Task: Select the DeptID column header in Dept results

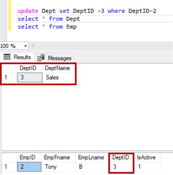Action: click(x=30, y=68)
